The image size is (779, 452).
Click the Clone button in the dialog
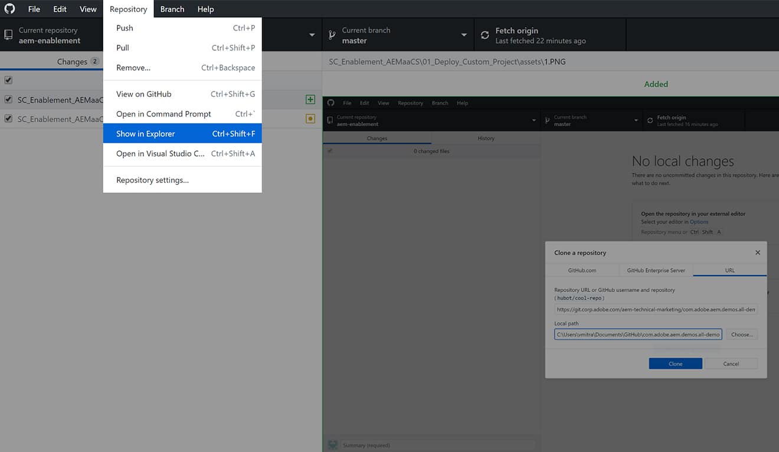coord(675,363)
